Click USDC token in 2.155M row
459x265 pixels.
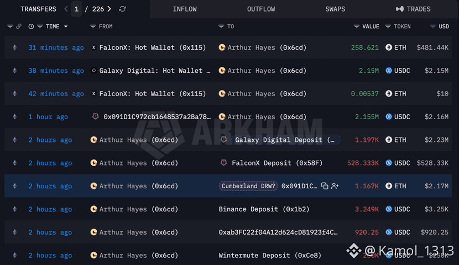point(398,117)
